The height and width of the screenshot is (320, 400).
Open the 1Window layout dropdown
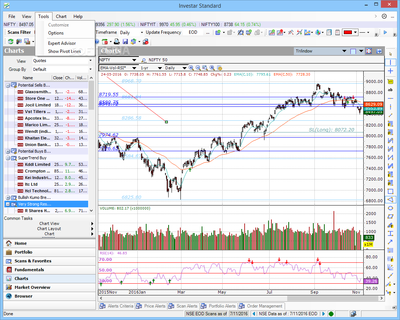coord(344,51)
